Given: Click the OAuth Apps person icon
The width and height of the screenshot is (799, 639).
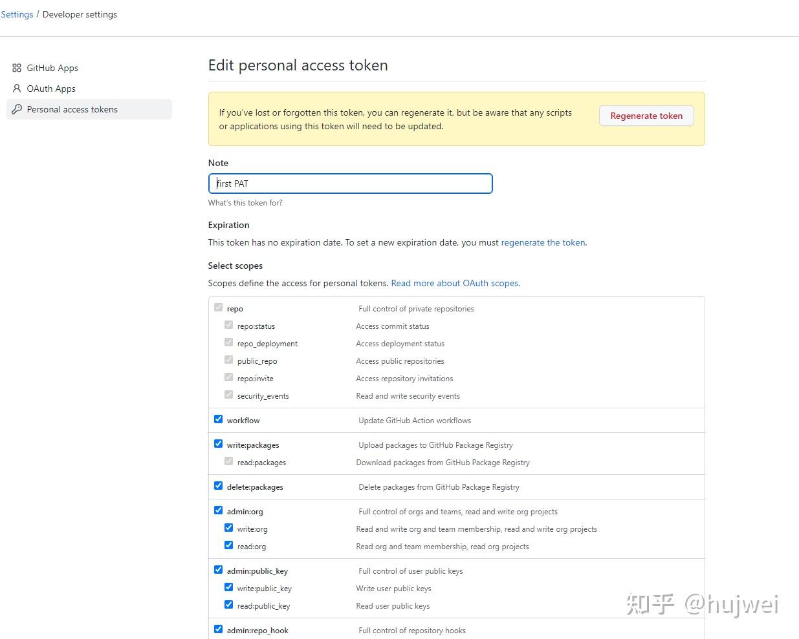Looking at the screenshot, I should click(x=17, y=89).
